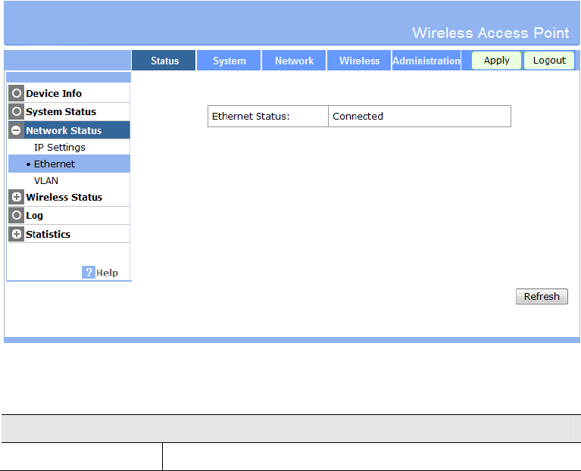
Task: Click the Apply button
Action: pyautogui.click(x=496, y=61)
